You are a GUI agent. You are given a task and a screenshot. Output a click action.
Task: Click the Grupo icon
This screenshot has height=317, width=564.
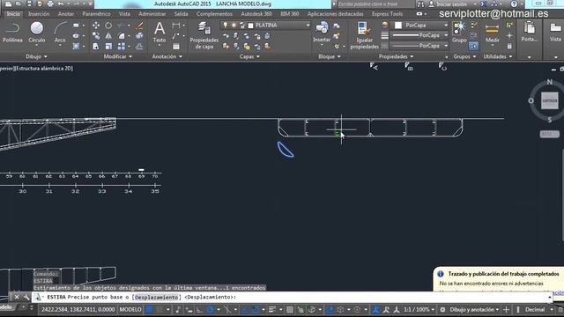click(x=459, y=32)
